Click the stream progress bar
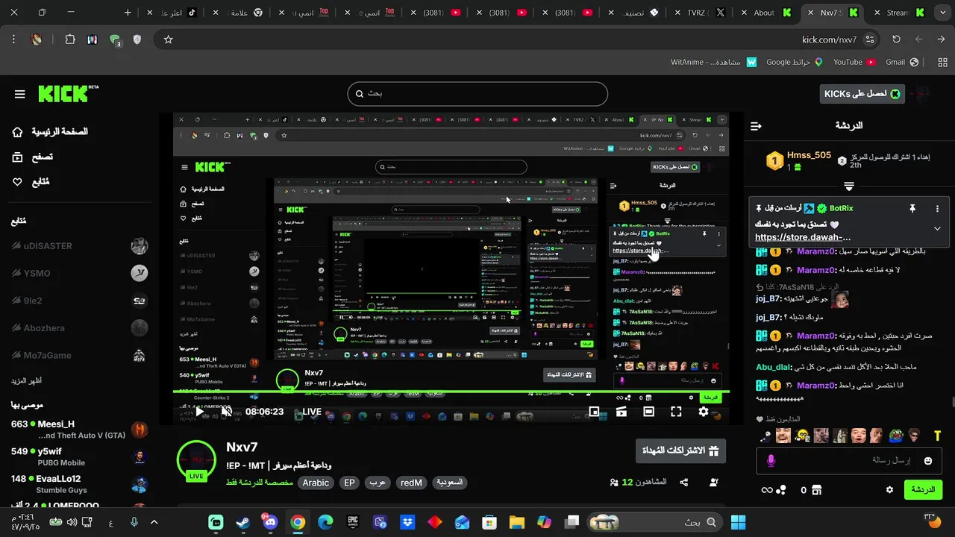Screen dimensions: 955x537 (x=451, y=392)
